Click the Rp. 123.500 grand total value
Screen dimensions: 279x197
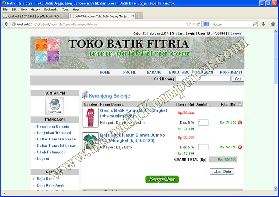227,160
